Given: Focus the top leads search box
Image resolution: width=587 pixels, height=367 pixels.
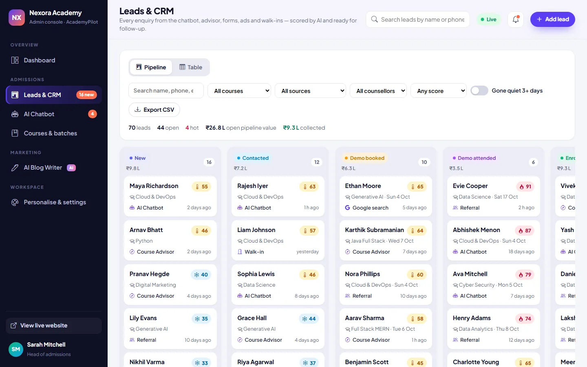Looking at the screenshot, I should pyautogui.click(x=417, y=20).
